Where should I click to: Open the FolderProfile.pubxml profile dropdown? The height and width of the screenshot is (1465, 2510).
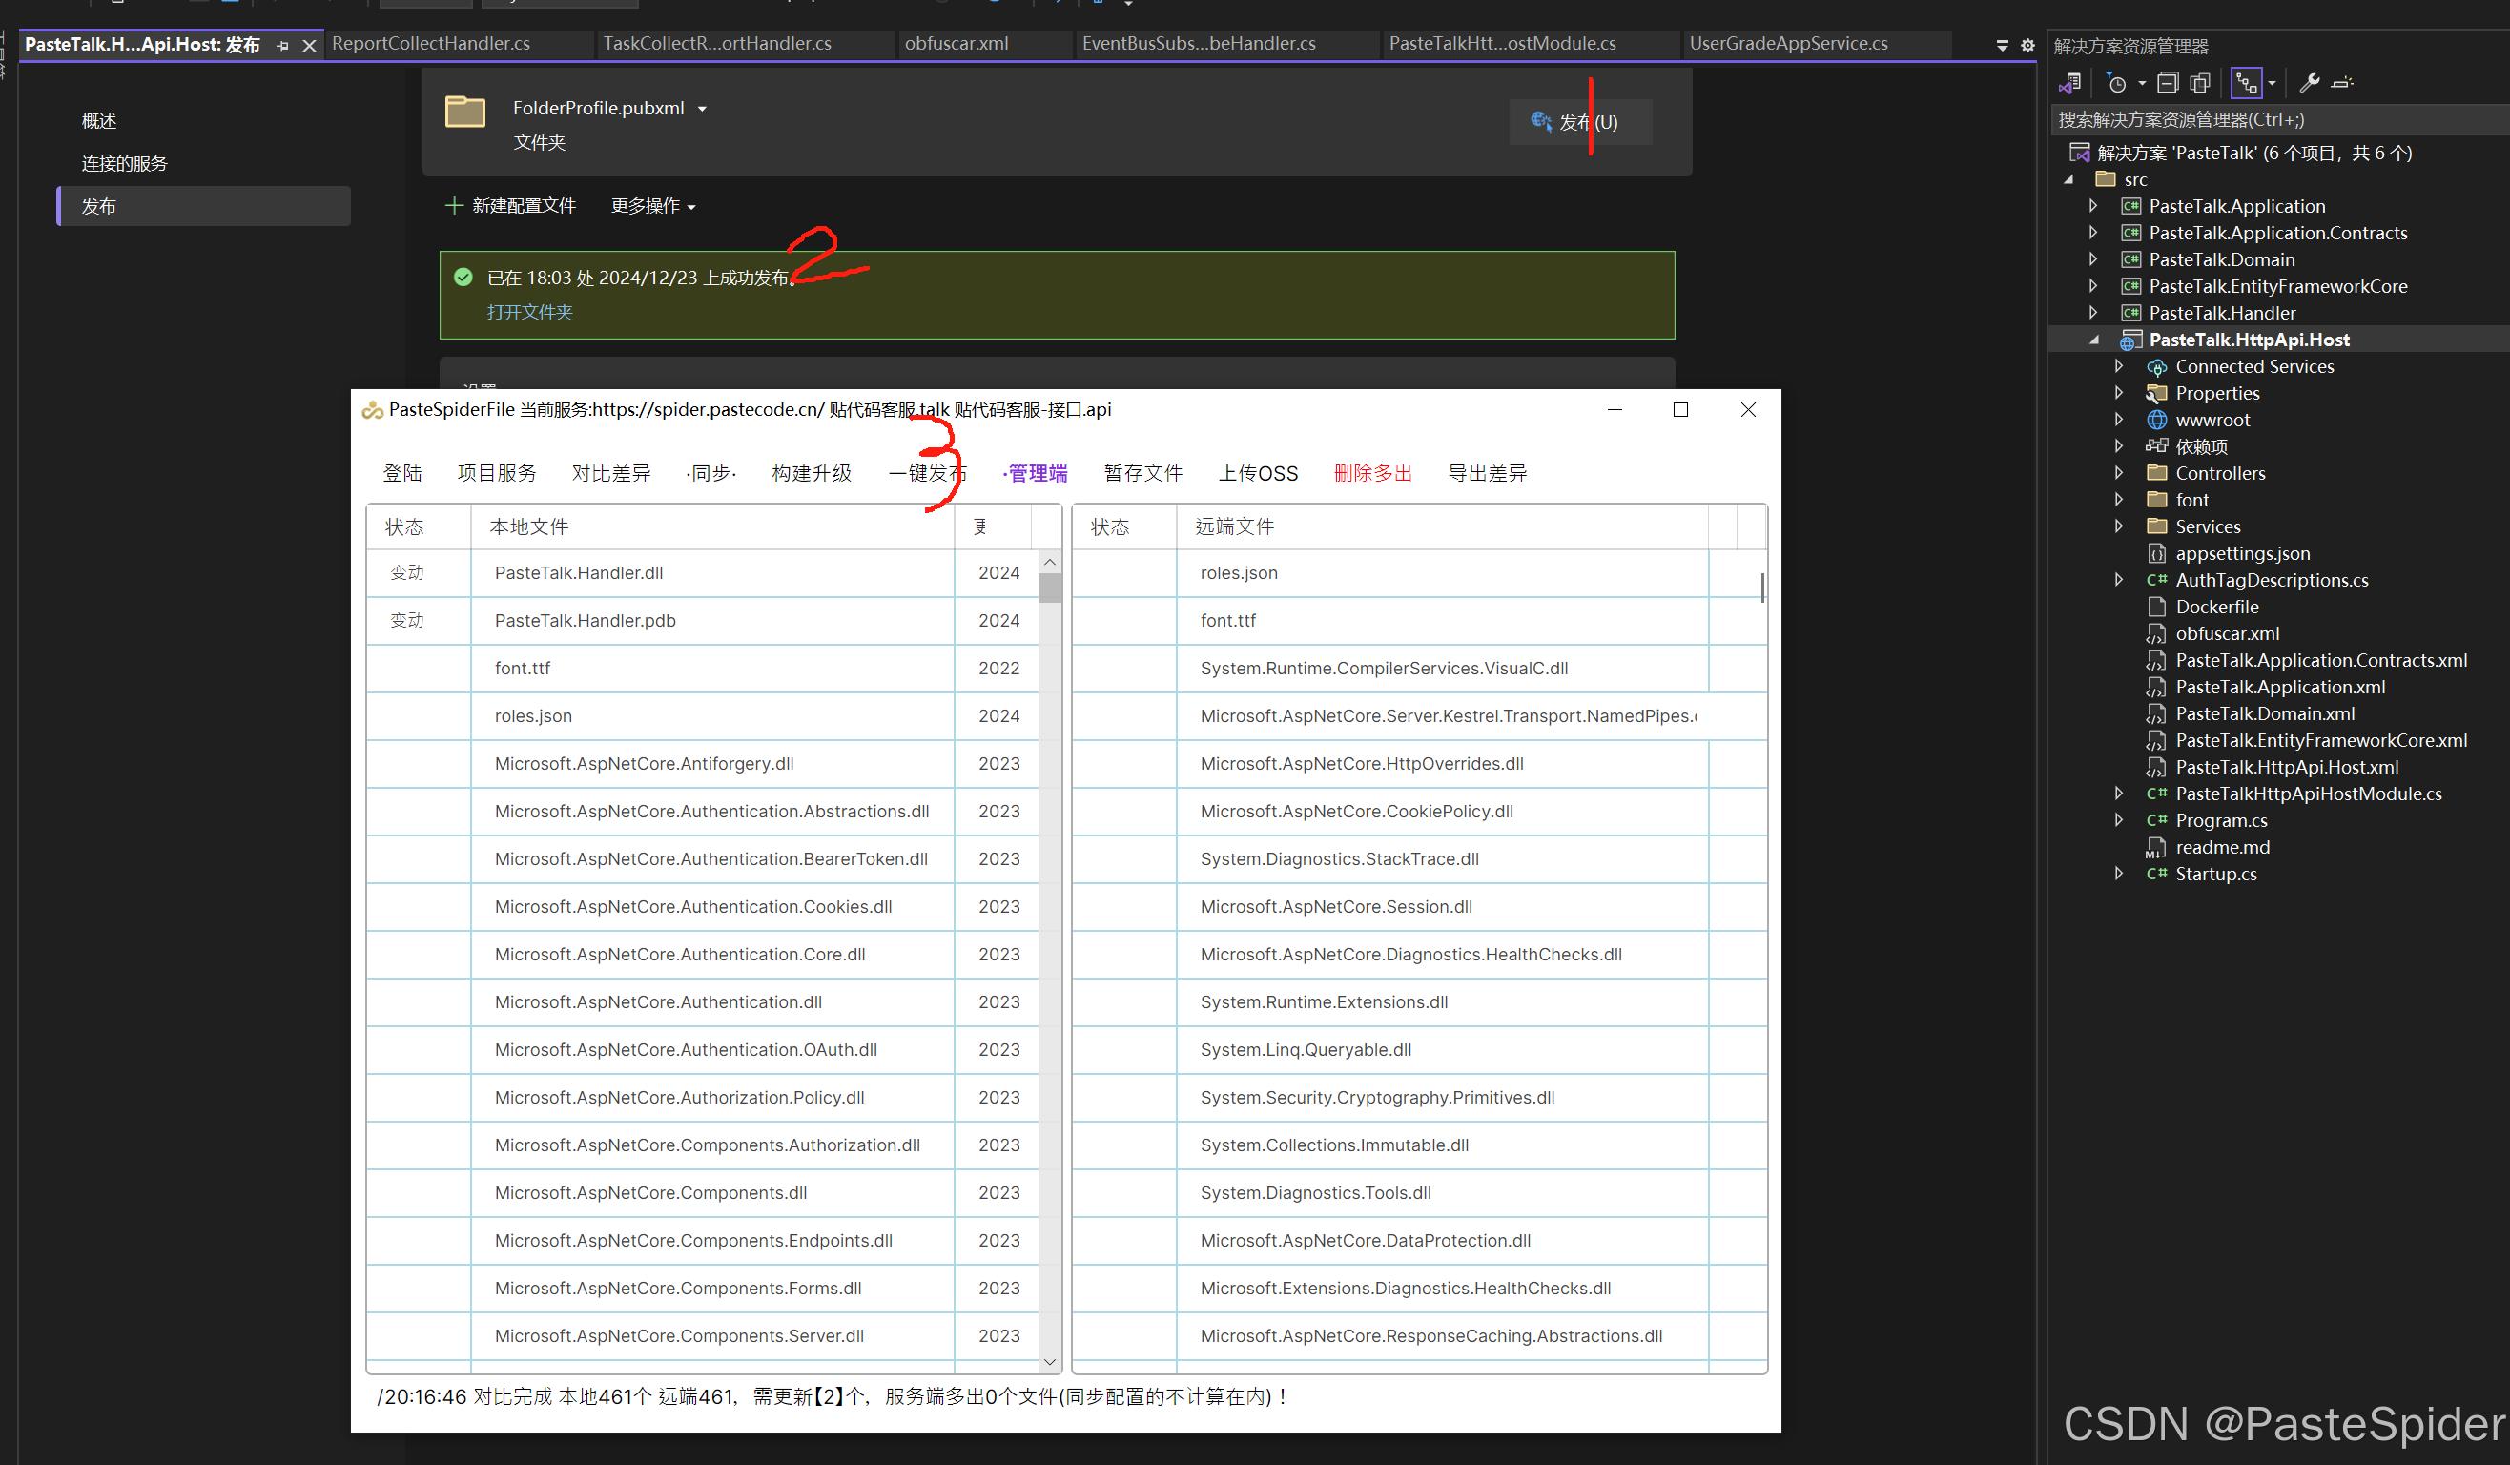pyautogui.click(x=702, y=109)
